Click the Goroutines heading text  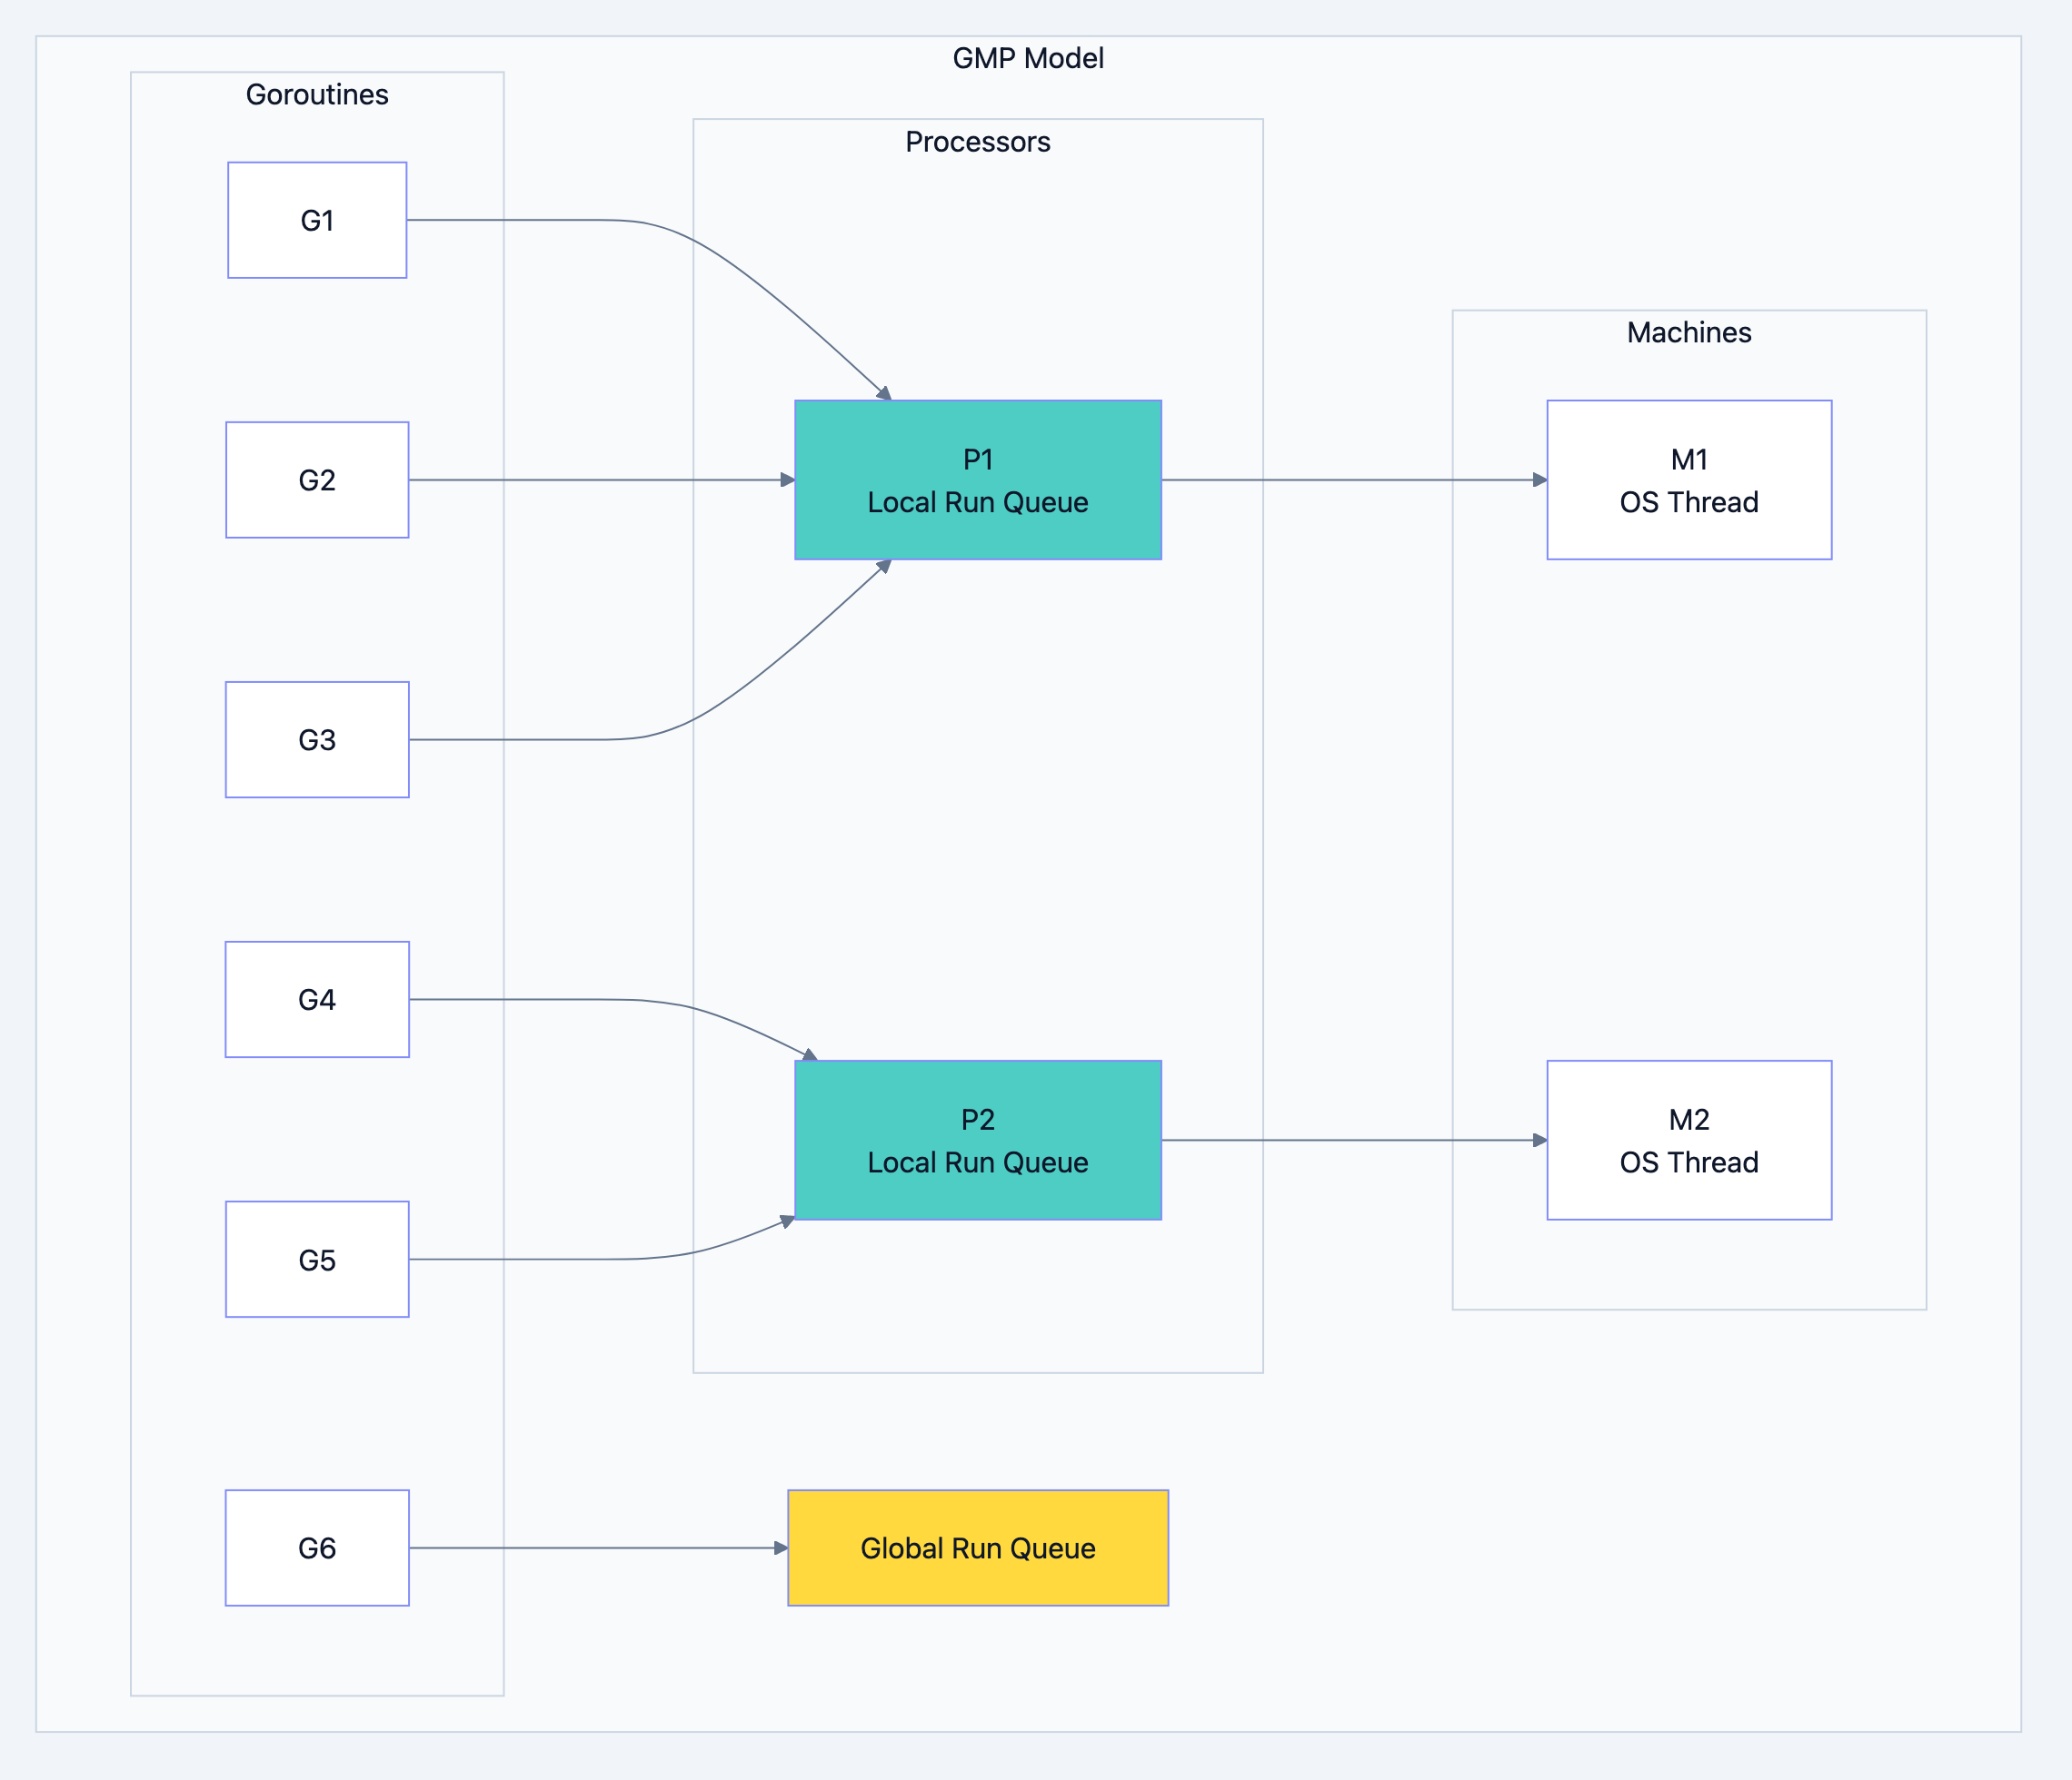click(x=318, y=95)
